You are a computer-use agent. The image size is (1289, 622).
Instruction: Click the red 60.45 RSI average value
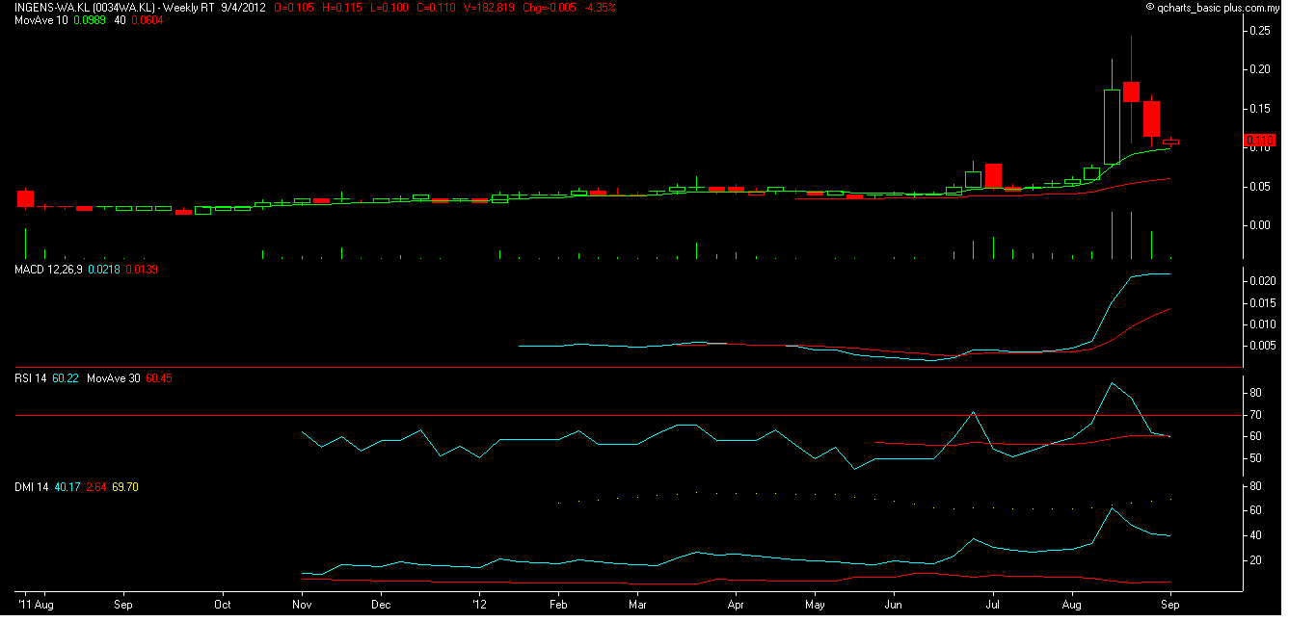158,378
